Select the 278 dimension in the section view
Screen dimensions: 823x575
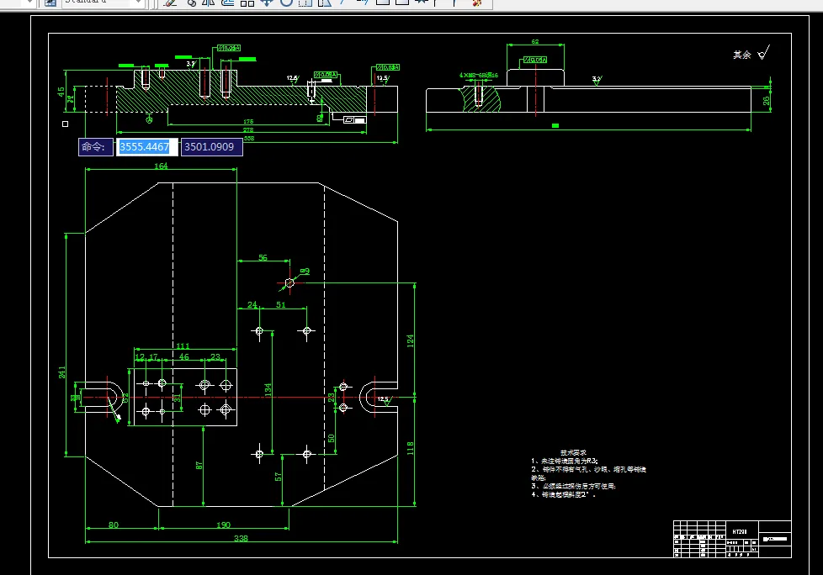pos(248,130)
